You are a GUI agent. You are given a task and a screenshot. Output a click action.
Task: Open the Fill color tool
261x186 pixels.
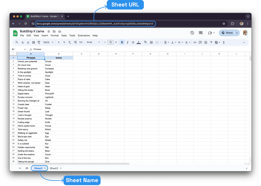click(145, 42)
